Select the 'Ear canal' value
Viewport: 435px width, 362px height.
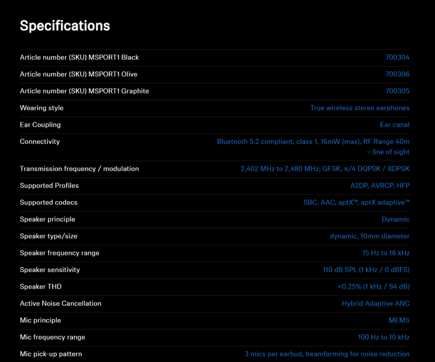click(x=395, y=125)
